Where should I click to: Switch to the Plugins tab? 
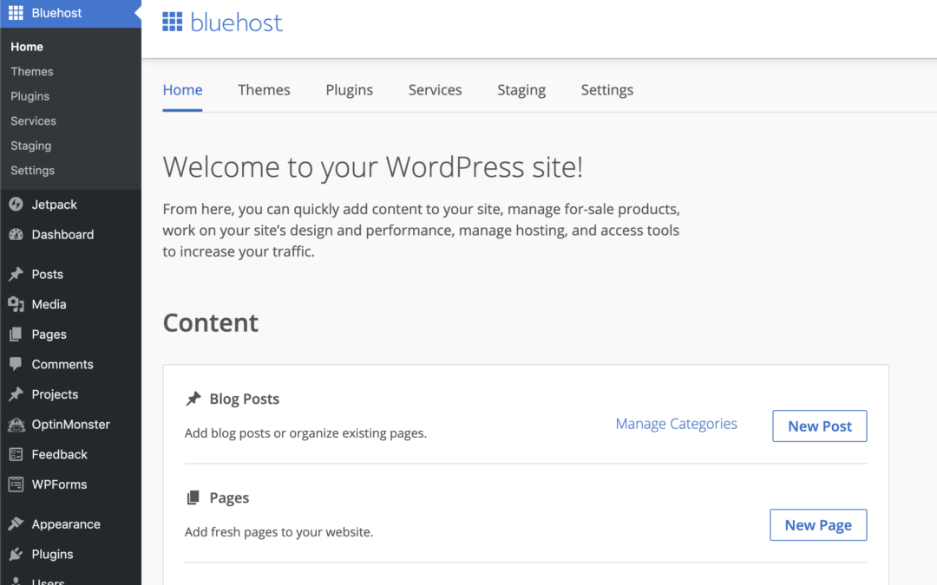click(349, 89)
